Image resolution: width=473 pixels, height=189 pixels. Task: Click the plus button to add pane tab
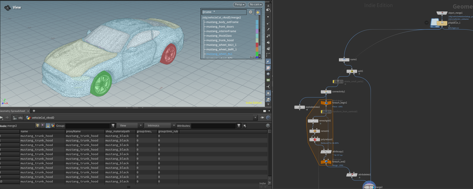point(34,111)
